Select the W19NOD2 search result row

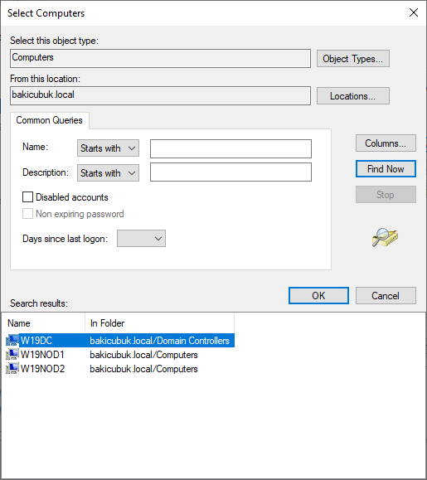120,369
